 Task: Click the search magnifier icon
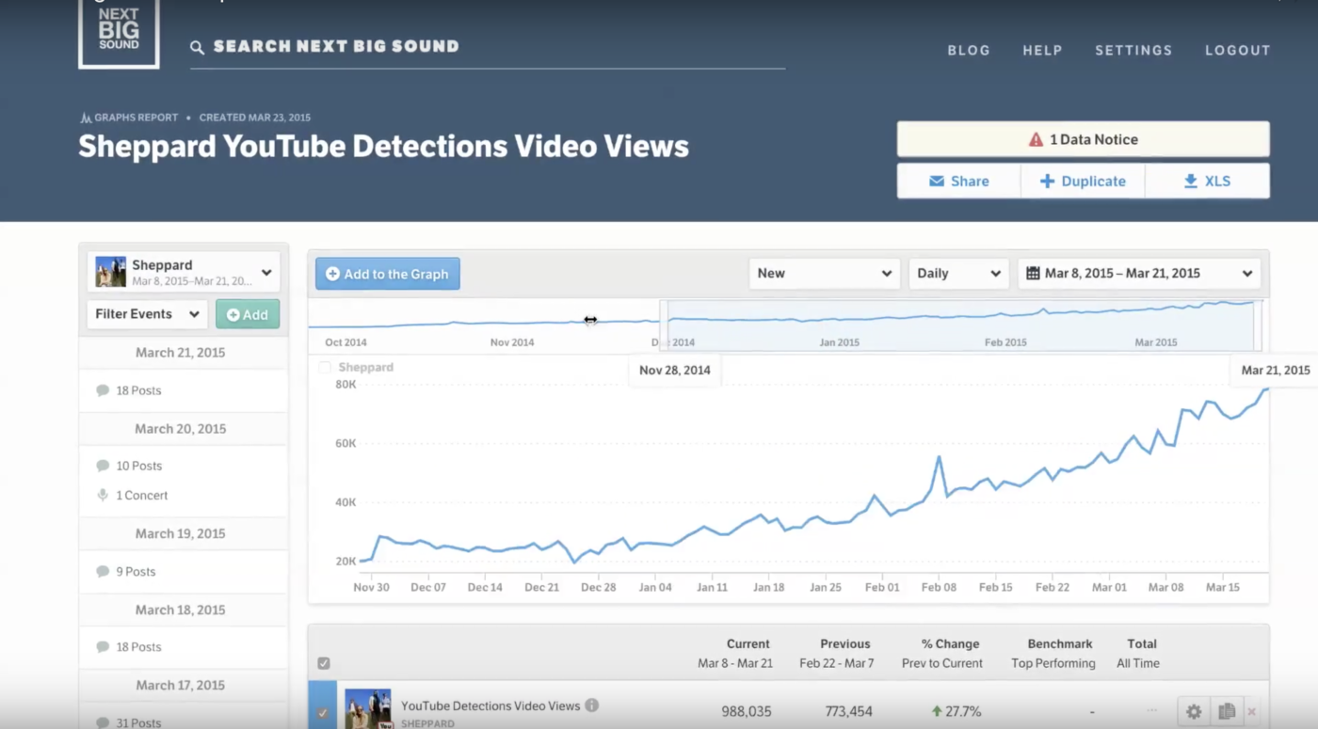tap(197, 47)
